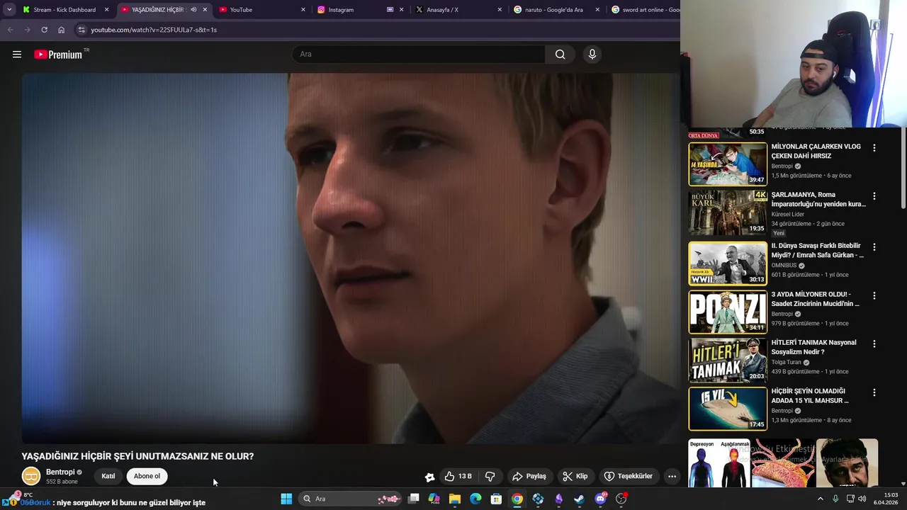The image size is (907, 510).
Task: Open options for MİLYONLAR ÇALARKEN VLOG video
Action: coord(874,148)
